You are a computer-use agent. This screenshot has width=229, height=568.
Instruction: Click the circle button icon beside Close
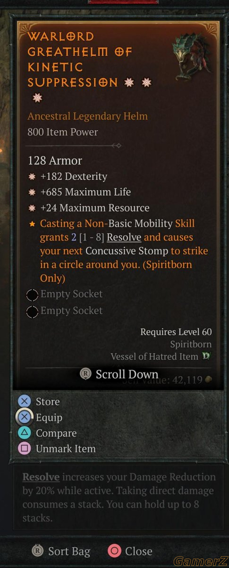point(114,551)
